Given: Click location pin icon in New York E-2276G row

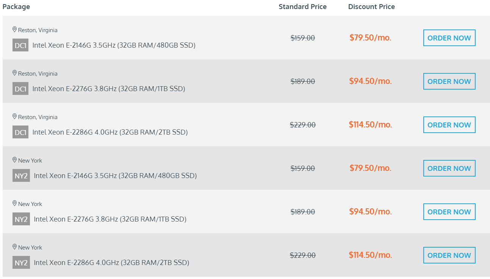Looking at the screenshot, I should [x=15, y=203].
